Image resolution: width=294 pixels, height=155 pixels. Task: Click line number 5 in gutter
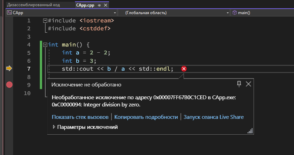(x=29, y=53)
